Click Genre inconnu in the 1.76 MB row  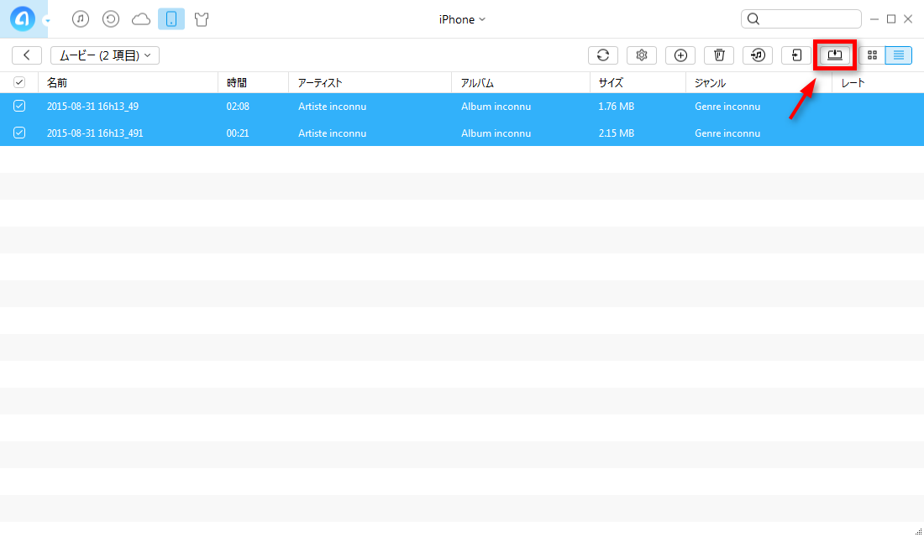pos(727,107)
